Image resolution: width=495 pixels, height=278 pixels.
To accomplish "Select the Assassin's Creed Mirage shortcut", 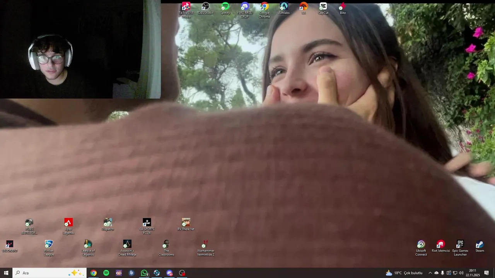I will coord(127,248).
